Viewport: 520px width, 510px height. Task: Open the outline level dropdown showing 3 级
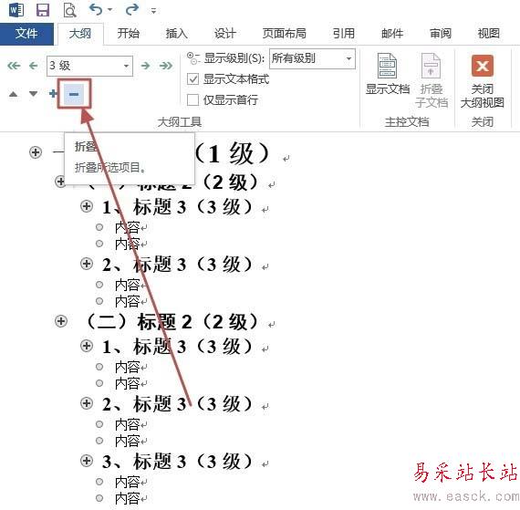(90, 66)
